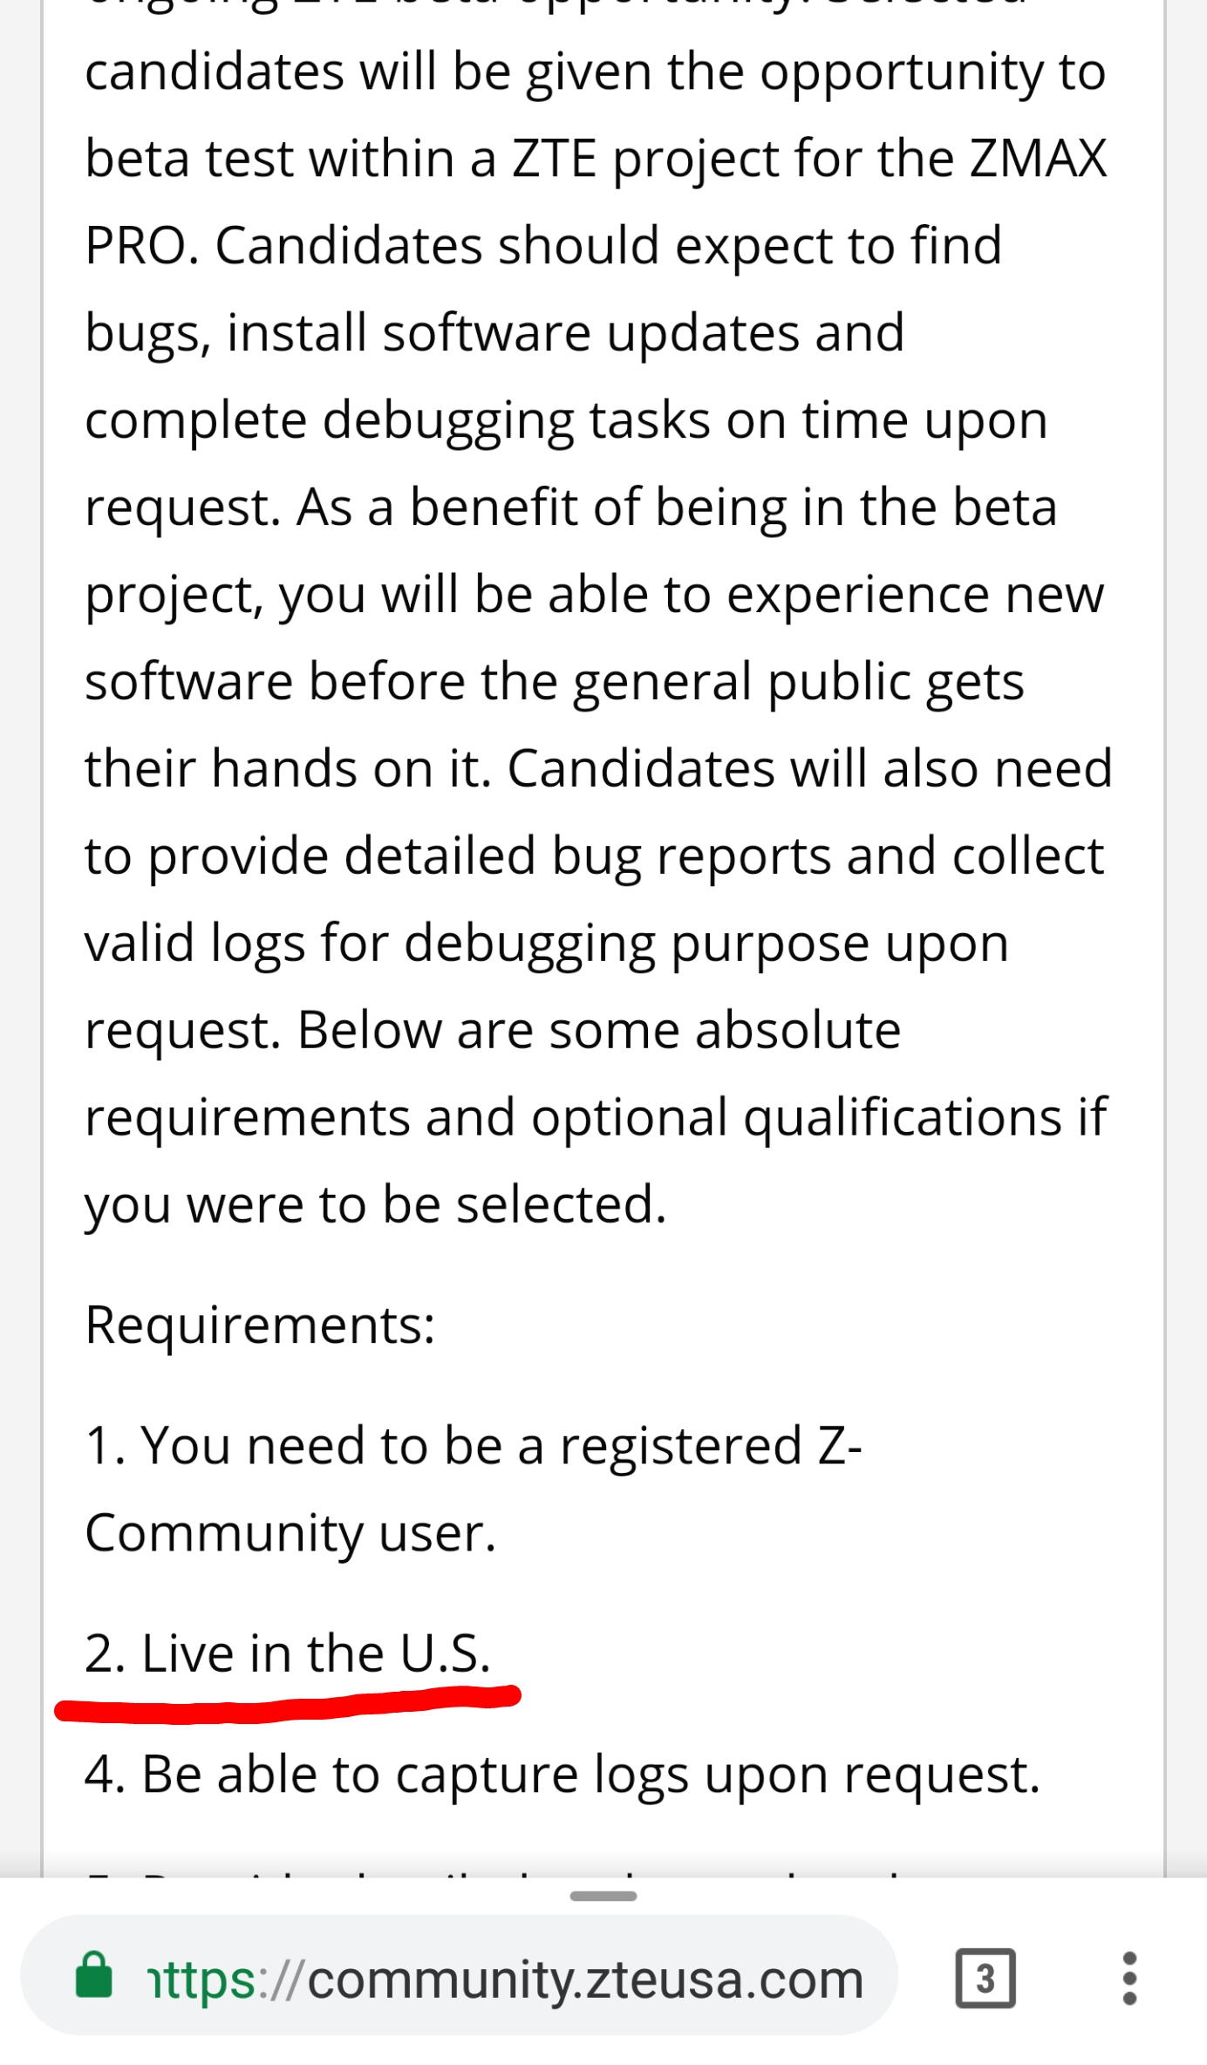
Task: Open the tab switcher showing 3 tabs
Action: click(x=985, y=1977)
